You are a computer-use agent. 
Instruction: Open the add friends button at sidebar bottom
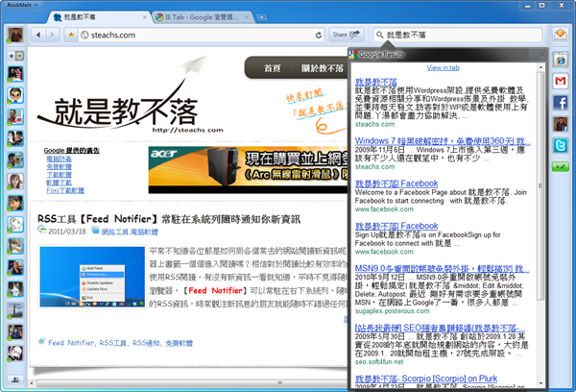(x=15, y=380)
